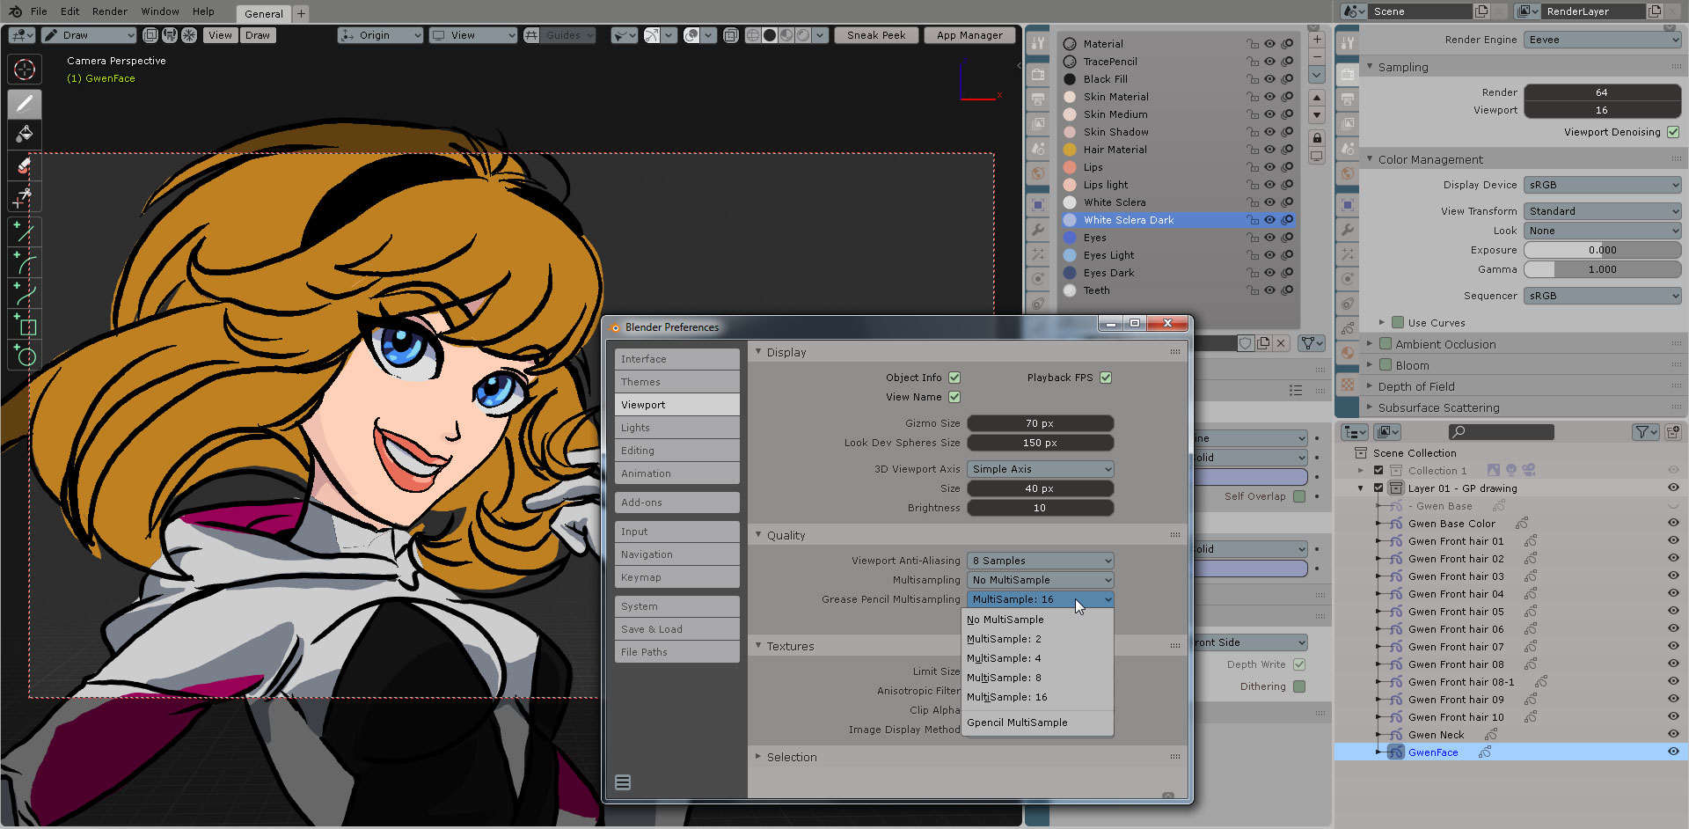Enable Ambient Occlusion checkbox
Image resolution: width=1689 pixels, height=829 pixels.
(1386, 344)
